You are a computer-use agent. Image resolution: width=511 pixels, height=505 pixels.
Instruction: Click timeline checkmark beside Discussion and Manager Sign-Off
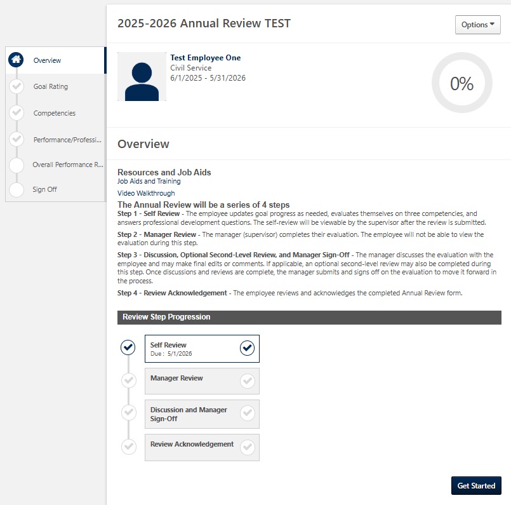(x=129, y=412)
